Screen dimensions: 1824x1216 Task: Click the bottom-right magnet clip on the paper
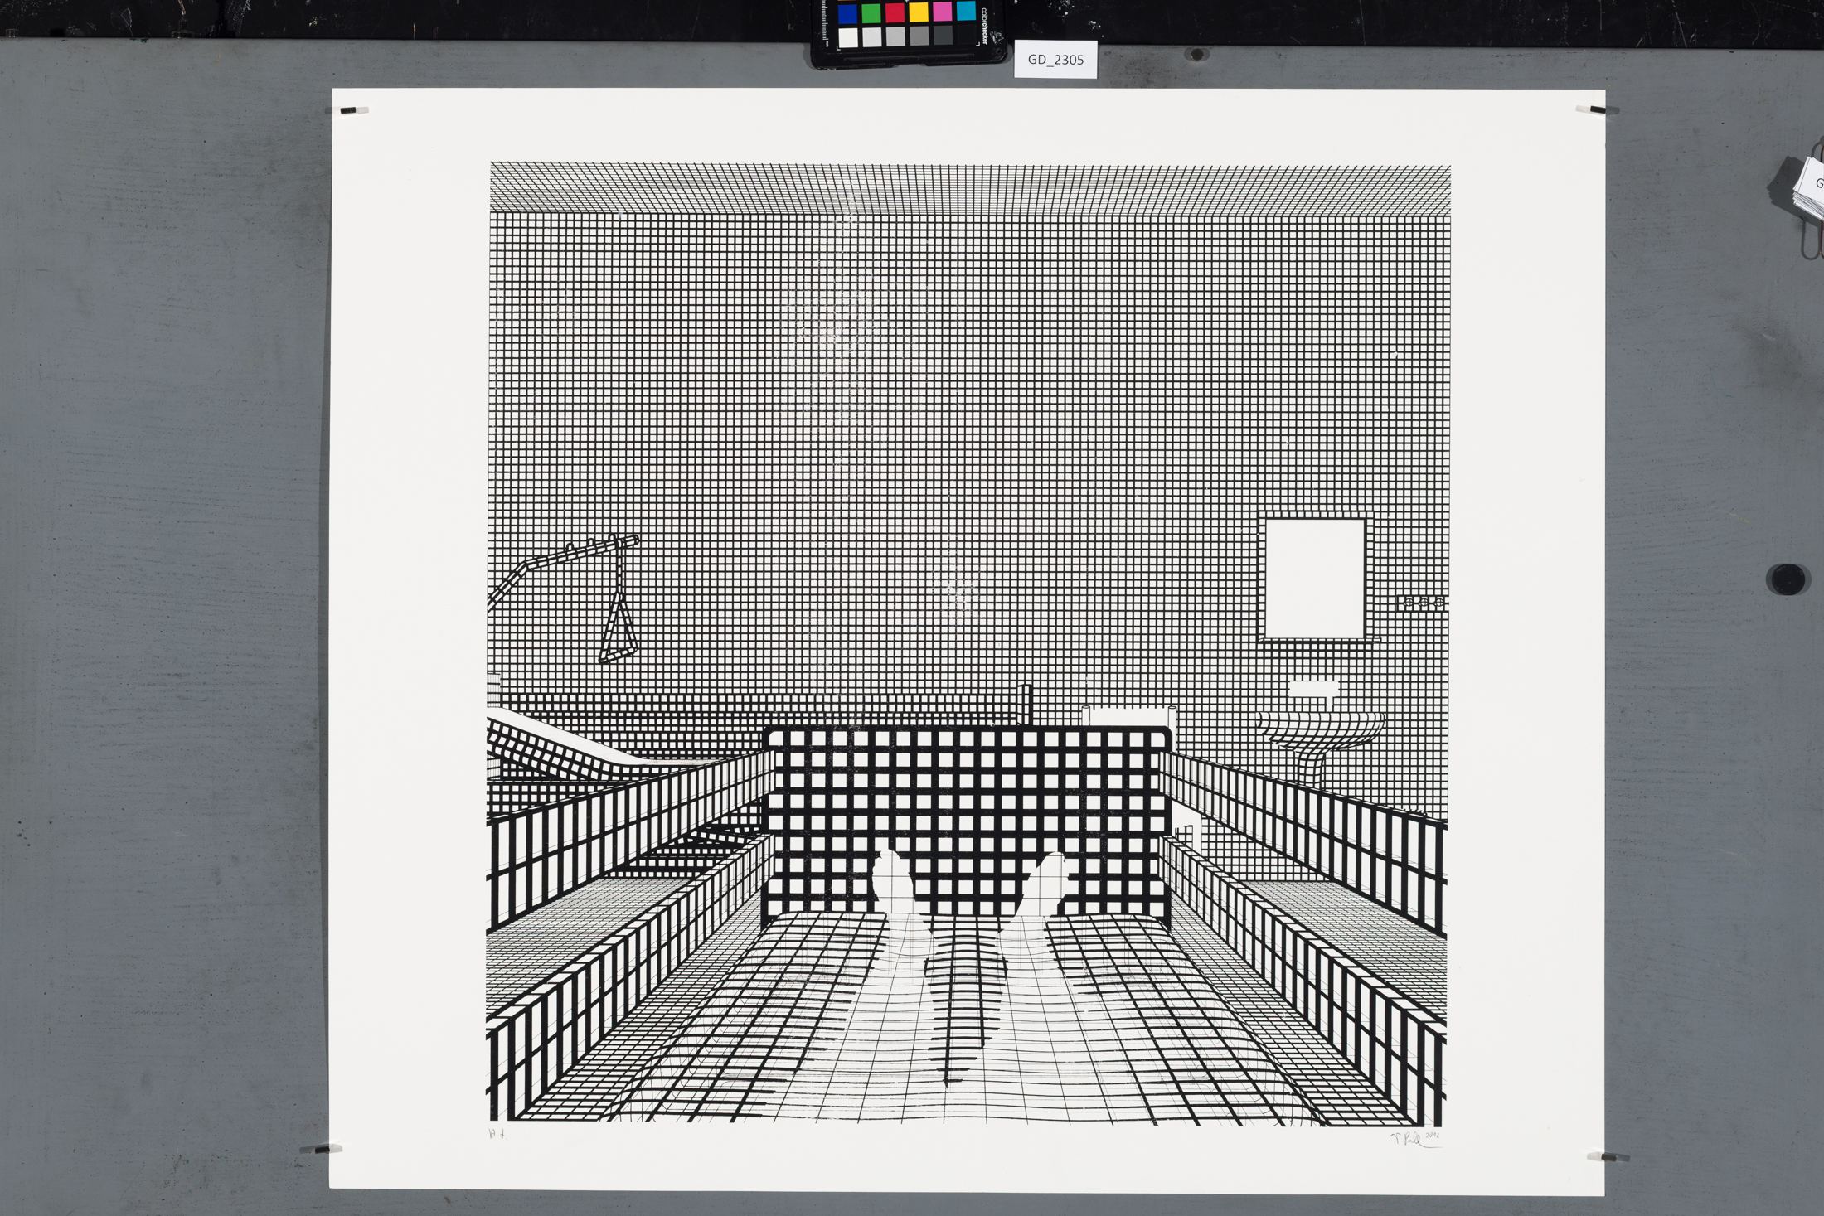(x=1607, y=1156)
